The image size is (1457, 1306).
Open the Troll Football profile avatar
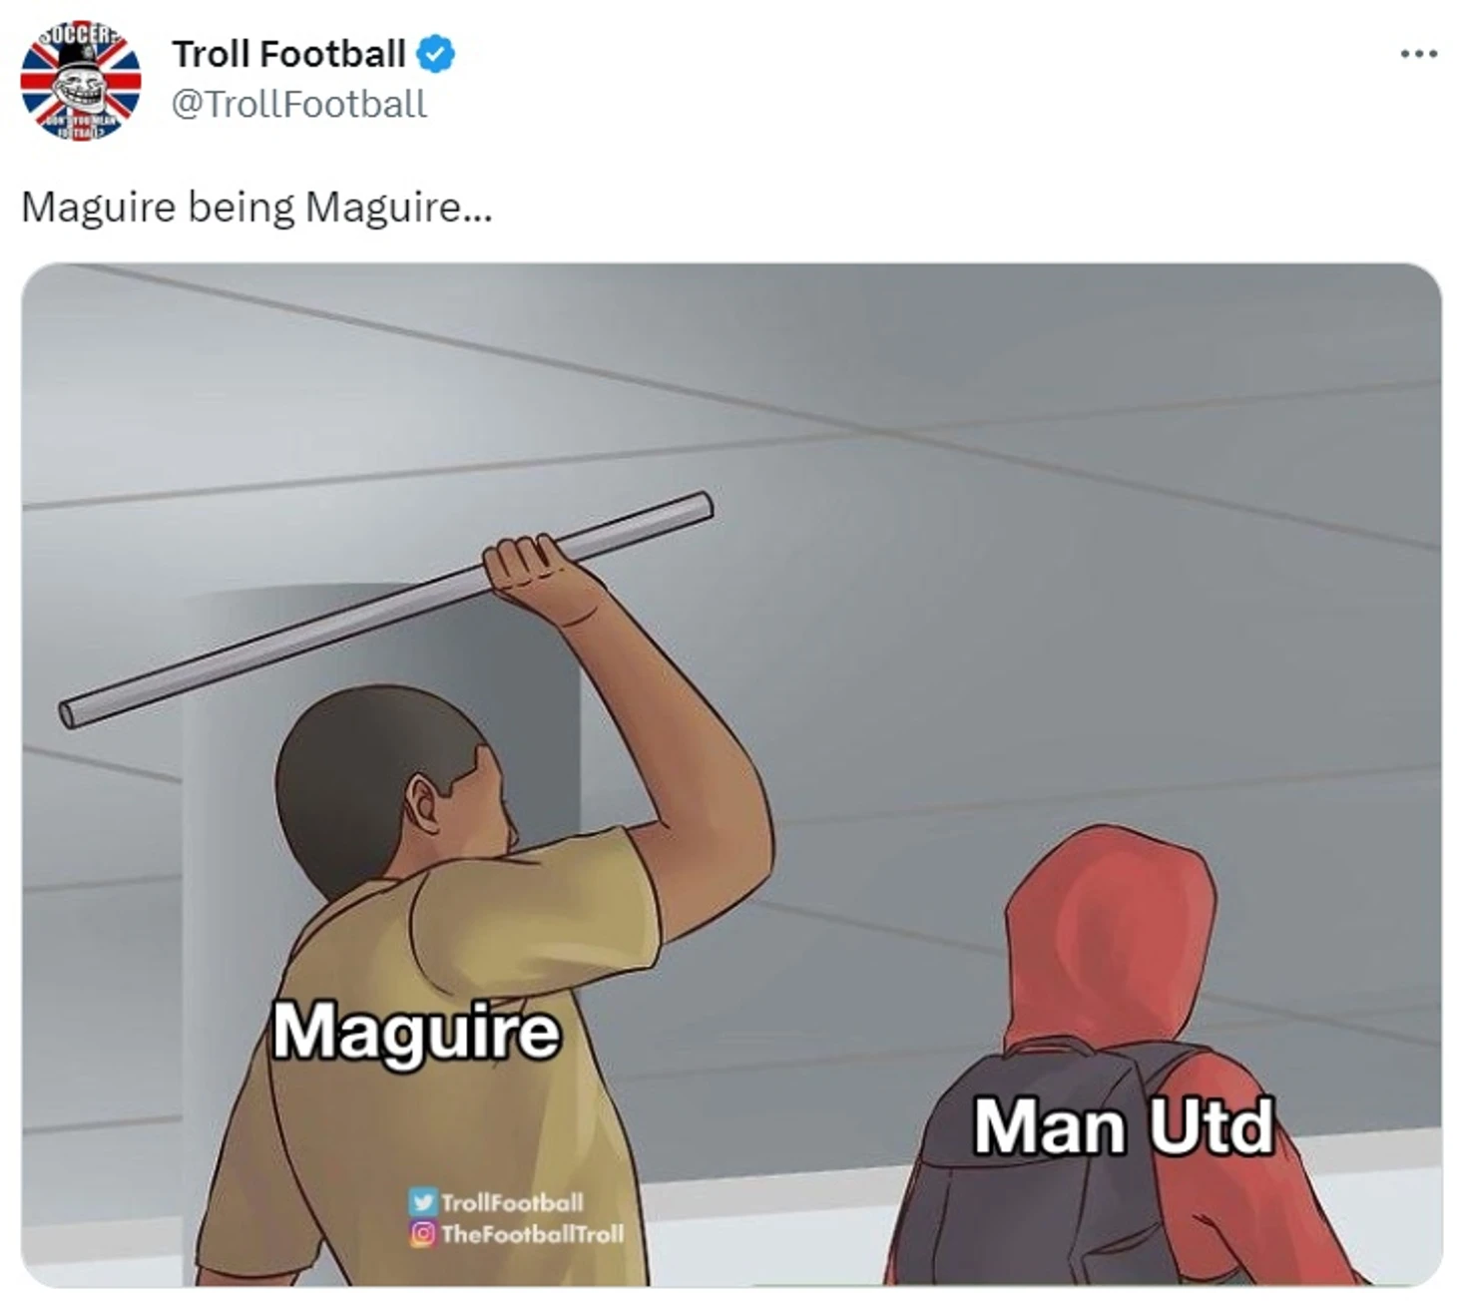pos(80,80)
